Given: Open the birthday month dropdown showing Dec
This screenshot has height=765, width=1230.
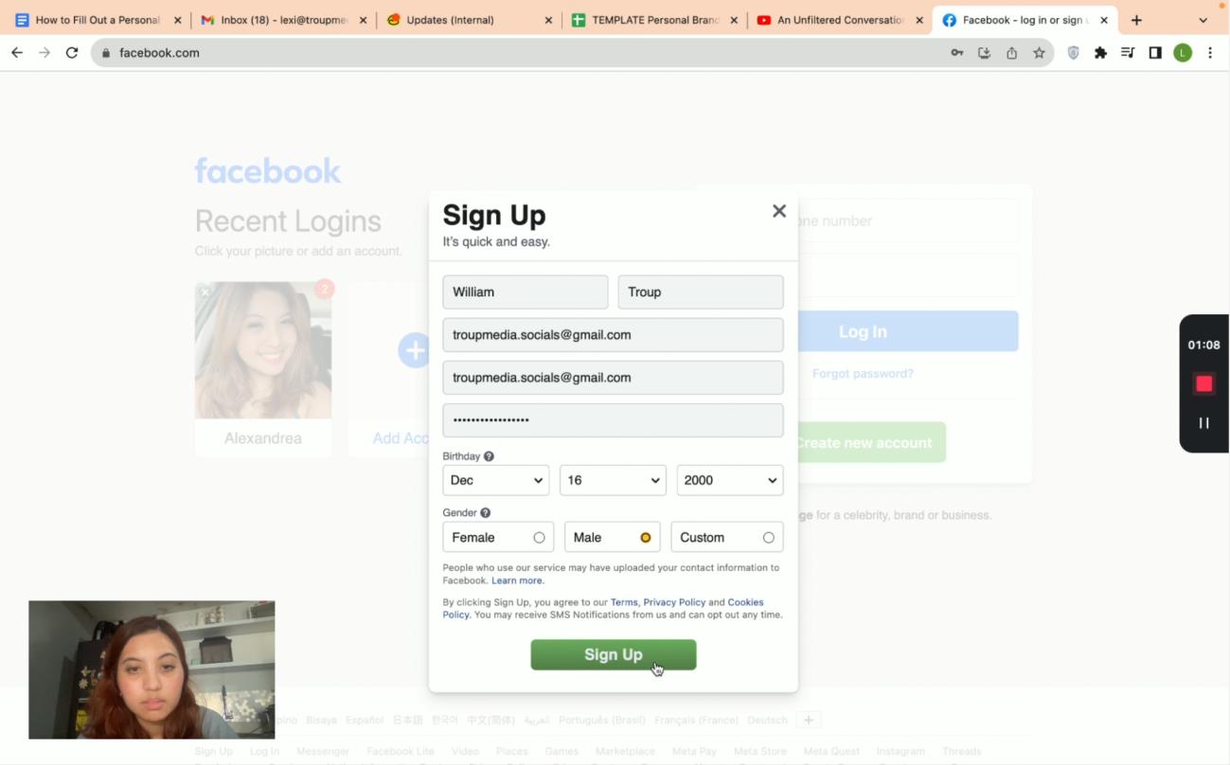Looking at the screenshot, I should click(495, 480).
